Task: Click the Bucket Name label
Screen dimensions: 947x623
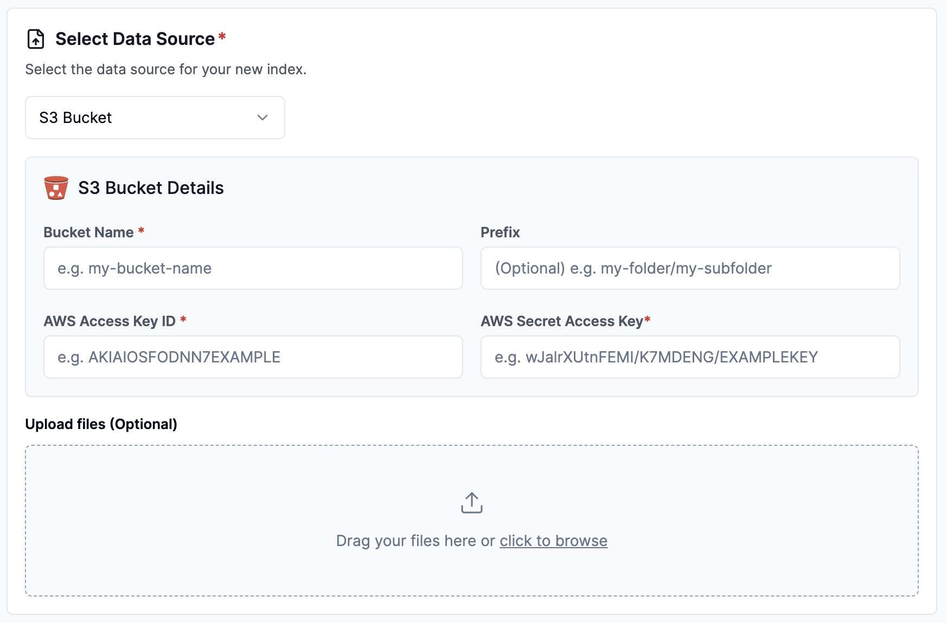Action: pyautogui.click(x=88, y=232)
